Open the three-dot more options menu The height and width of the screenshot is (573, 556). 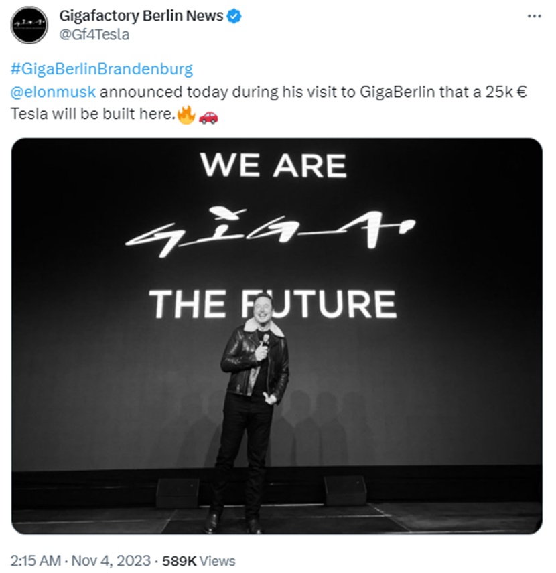pyautogui.click(x=534, y=16)
